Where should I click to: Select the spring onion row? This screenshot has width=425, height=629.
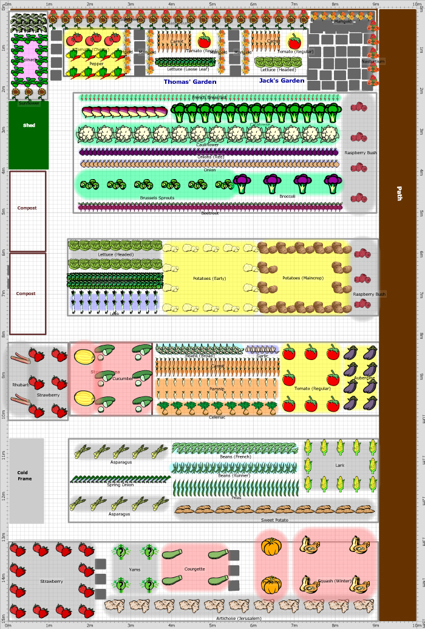[120, 479]
